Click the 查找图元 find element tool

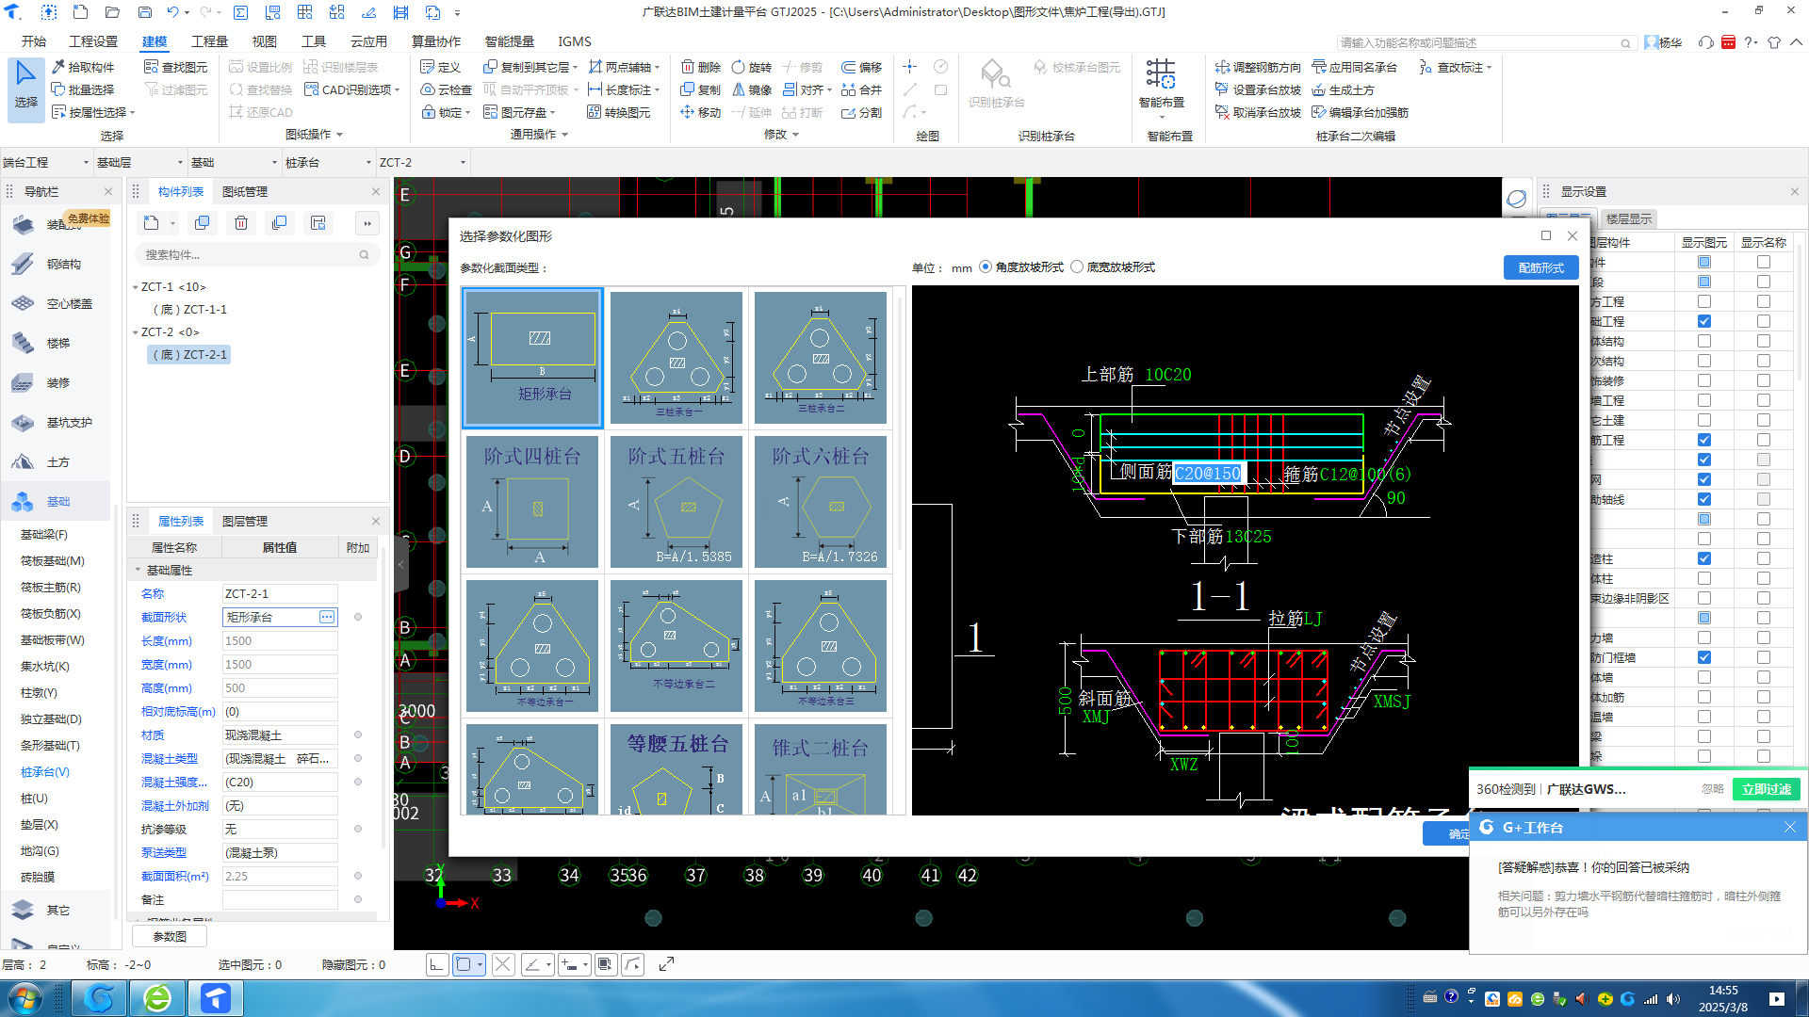click(176, 67)
